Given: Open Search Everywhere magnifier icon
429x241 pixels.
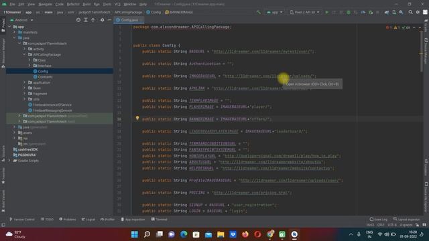Looking at the screenshot, I should [x=410, y=12].
